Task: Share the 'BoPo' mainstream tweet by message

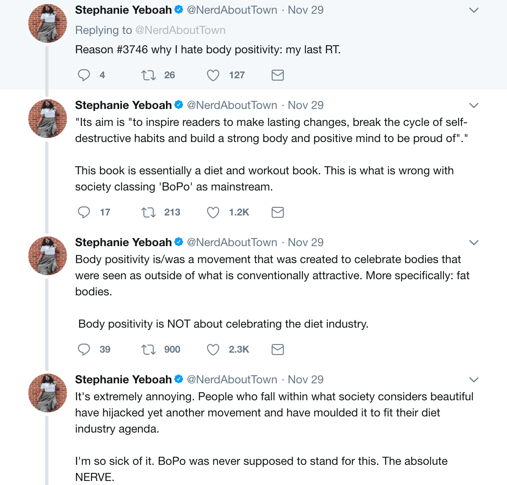Action: (x=278, y=212)
